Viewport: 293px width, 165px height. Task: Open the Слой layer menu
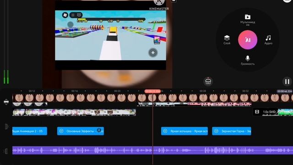pyautogui.click(x=227, y=40)
